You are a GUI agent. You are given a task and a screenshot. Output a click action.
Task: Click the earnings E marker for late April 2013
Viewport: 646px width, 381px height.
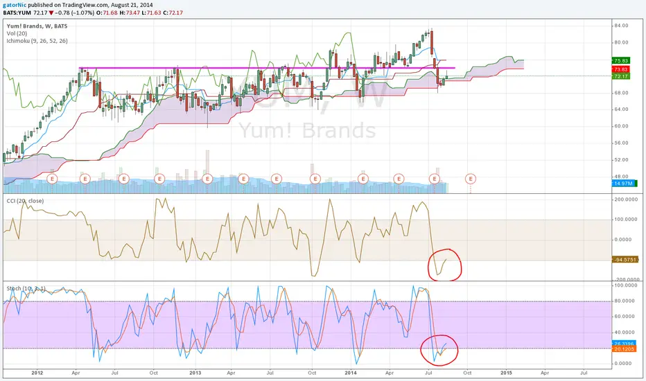[x=243, y=179]
